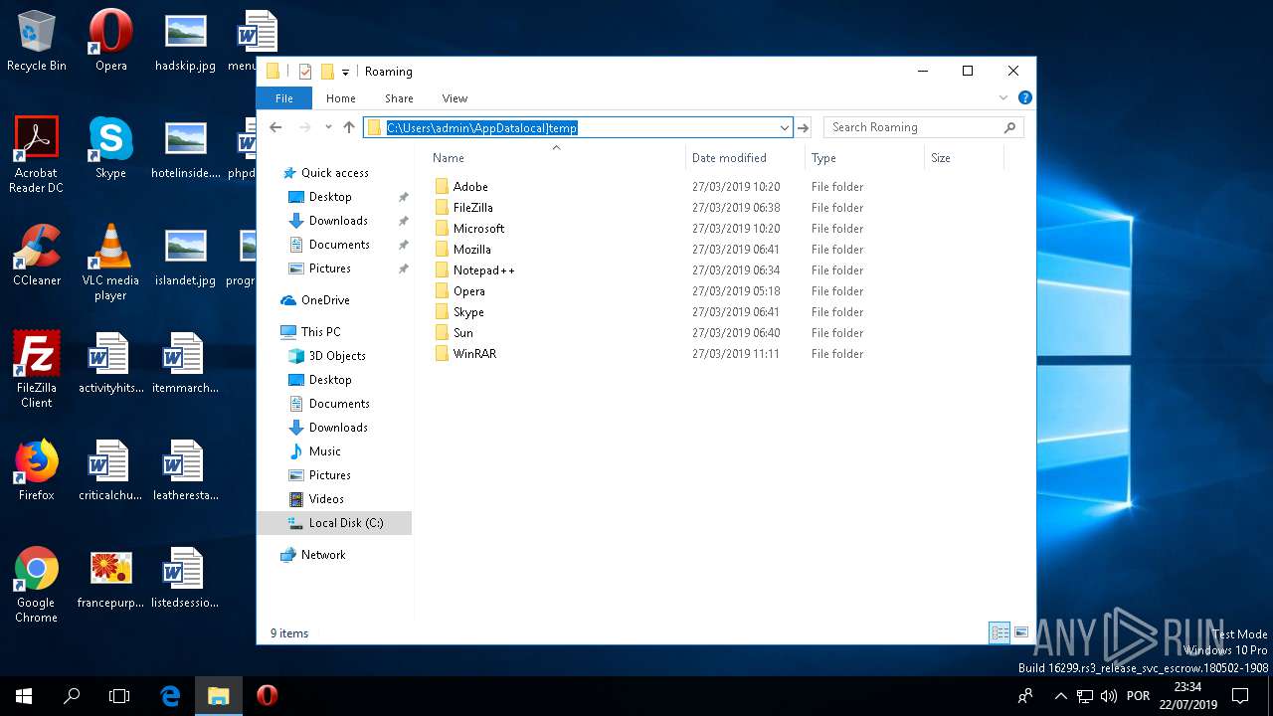Open the File menu
The height and width of the screenshot is (716, 1273).
pos(284,98)
